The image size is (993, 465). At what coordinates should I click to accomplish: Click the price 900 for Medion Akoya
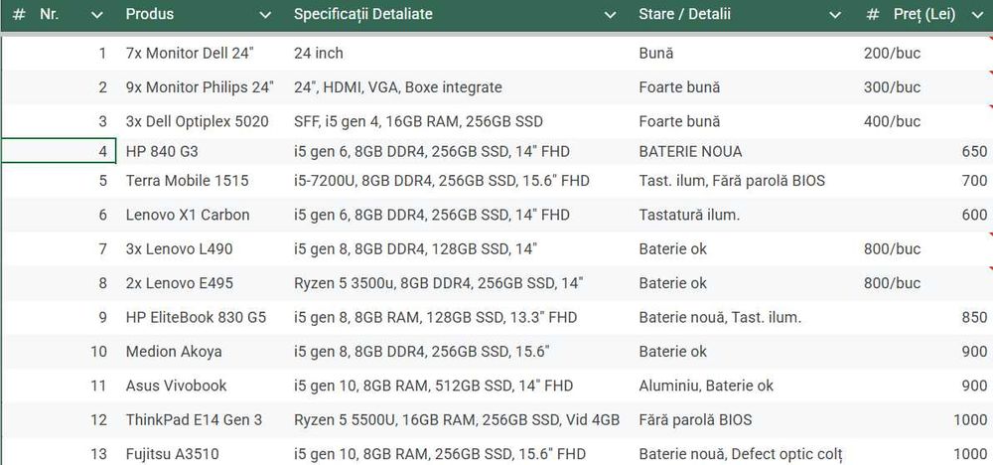coord(974,352)
